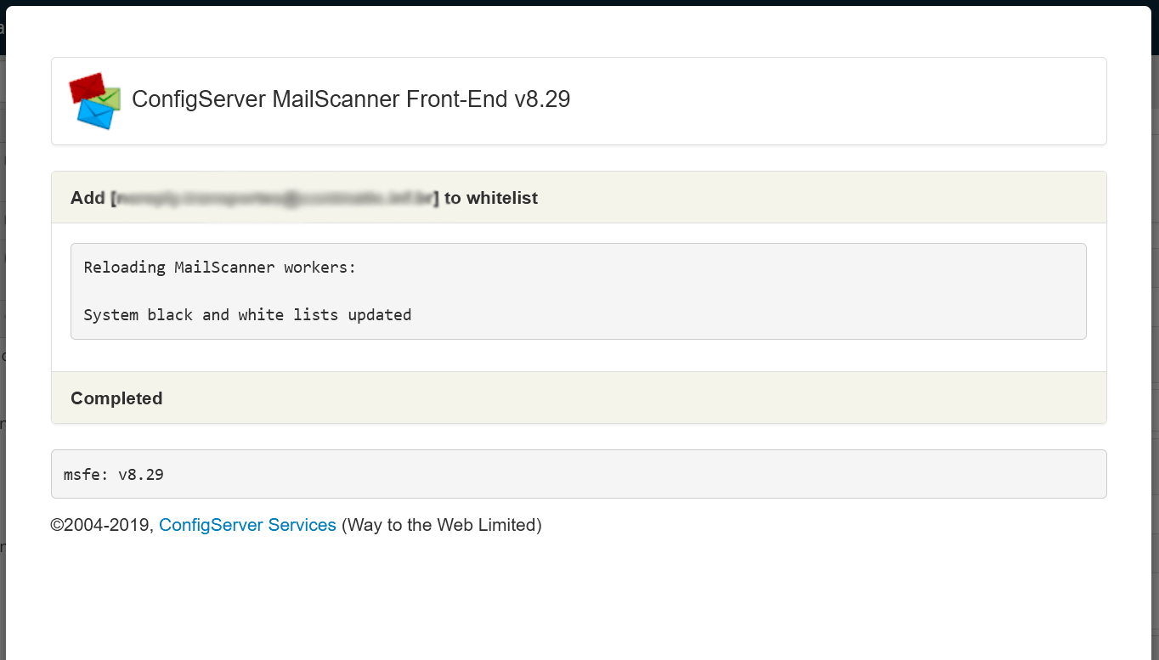
Task: Click the ConfigServer MailScanner Front-End v8.29 title
Action: pos(351,99)
